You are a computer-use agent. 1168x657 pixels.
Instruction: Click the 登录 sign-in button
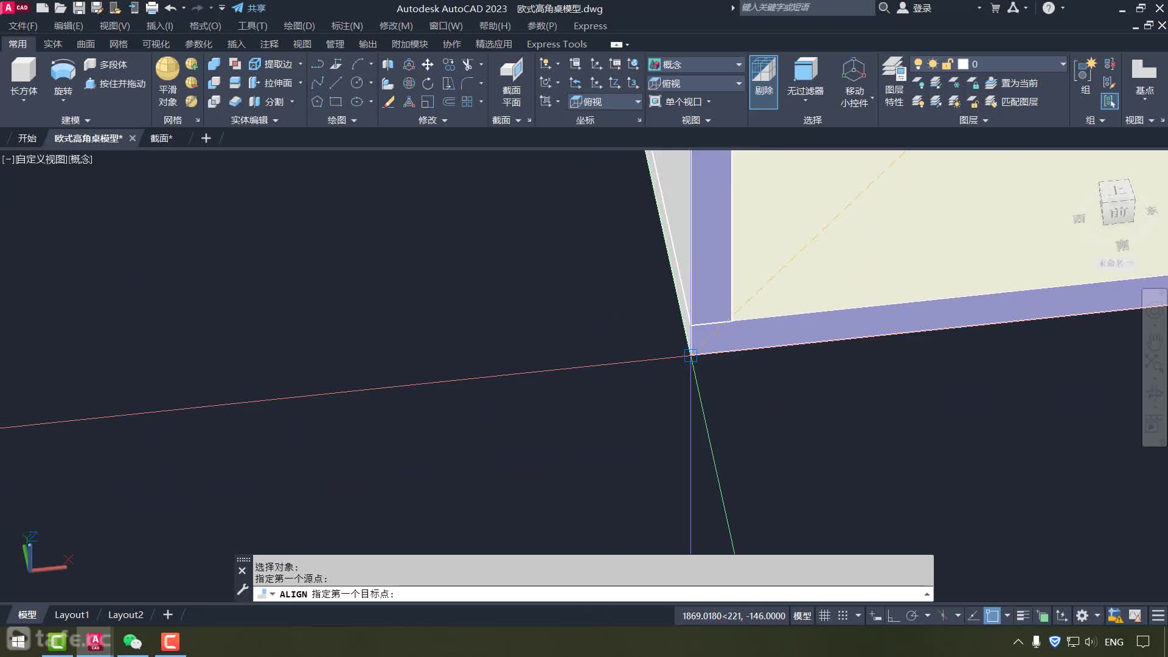[914, 8]
